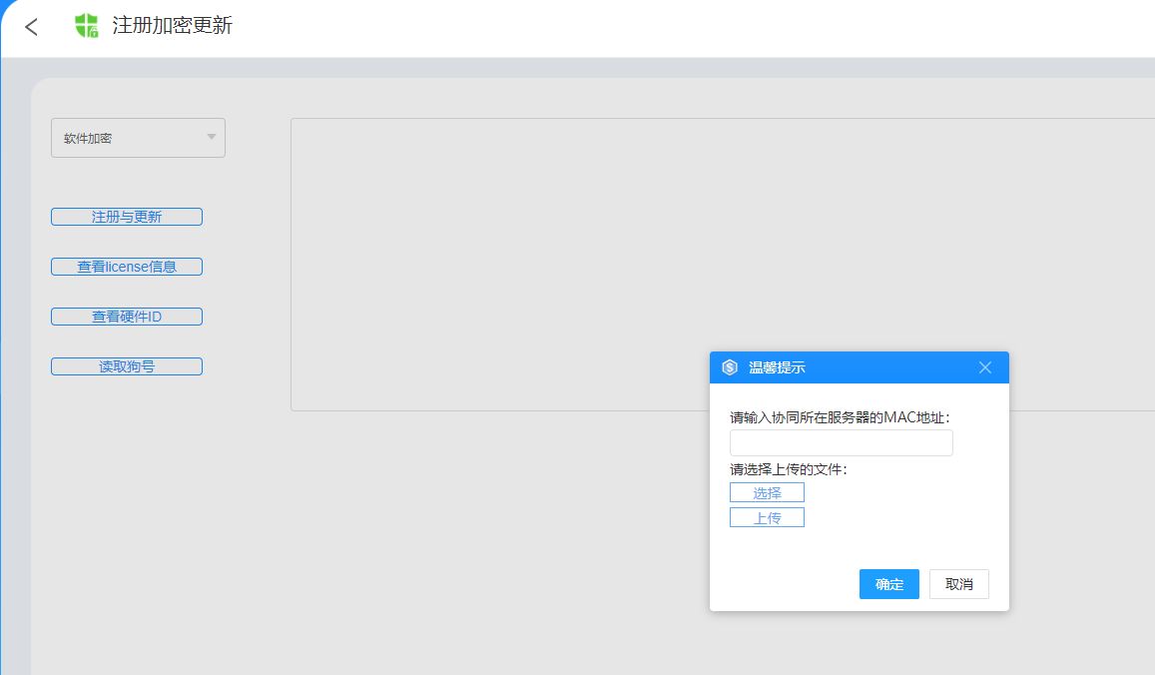Click the 上传 upload button

pyautogui.click(x=767, y=517)
